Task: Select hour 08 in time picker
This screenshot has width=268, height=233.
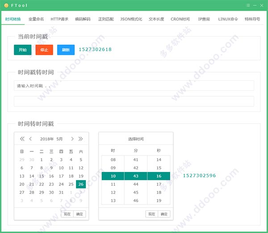Action: click(113, 159)
